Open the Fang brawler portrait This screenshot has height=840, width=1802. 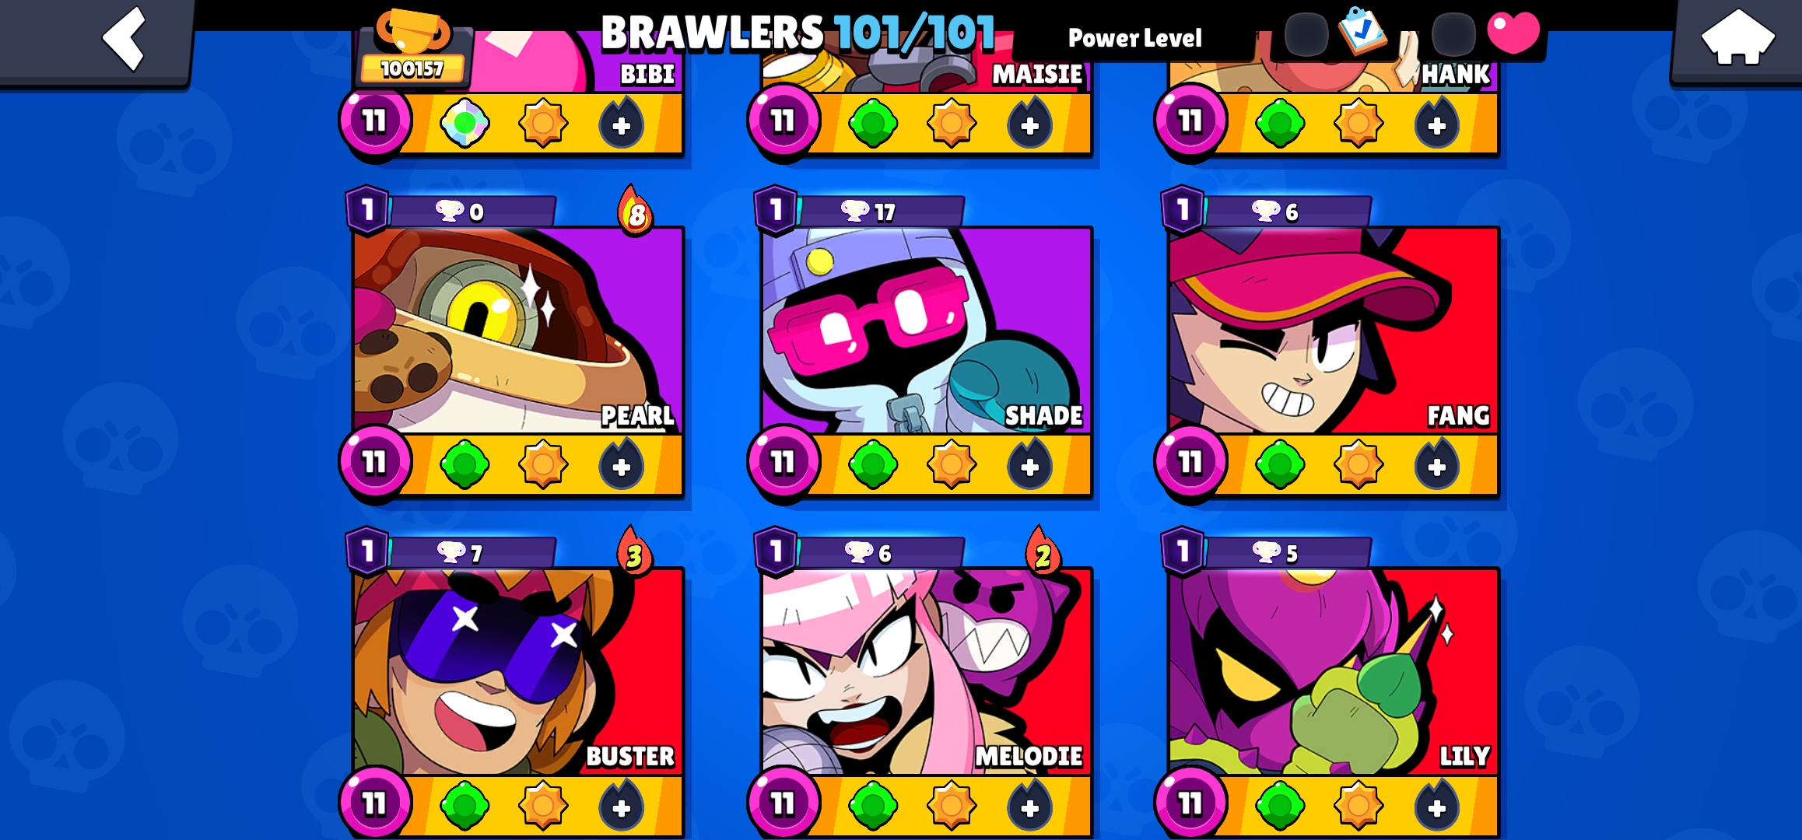(x=1334, y=331)
